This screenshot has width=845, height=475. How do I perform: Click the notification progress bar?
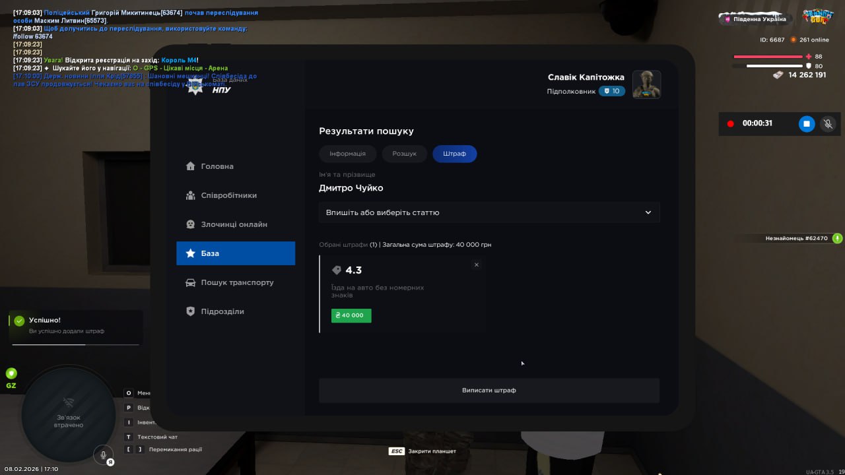[x=76, y=344]
